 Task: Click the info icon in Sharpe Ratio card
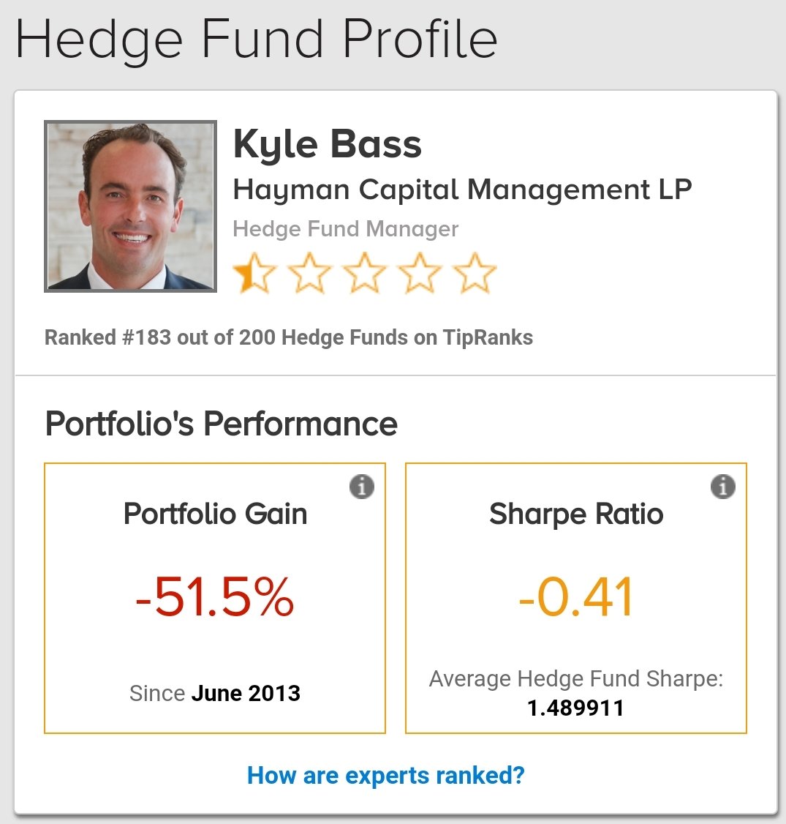pos(723,487)
